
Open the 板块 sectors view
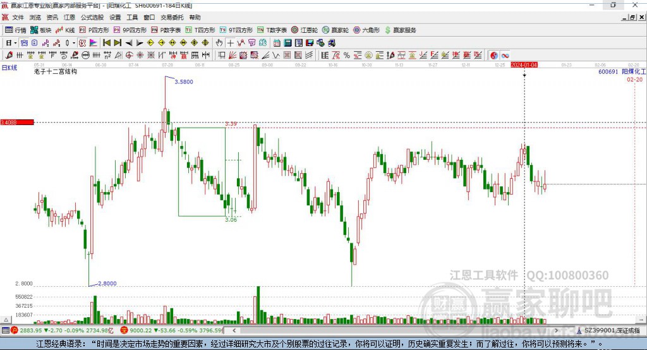(40, 30)
